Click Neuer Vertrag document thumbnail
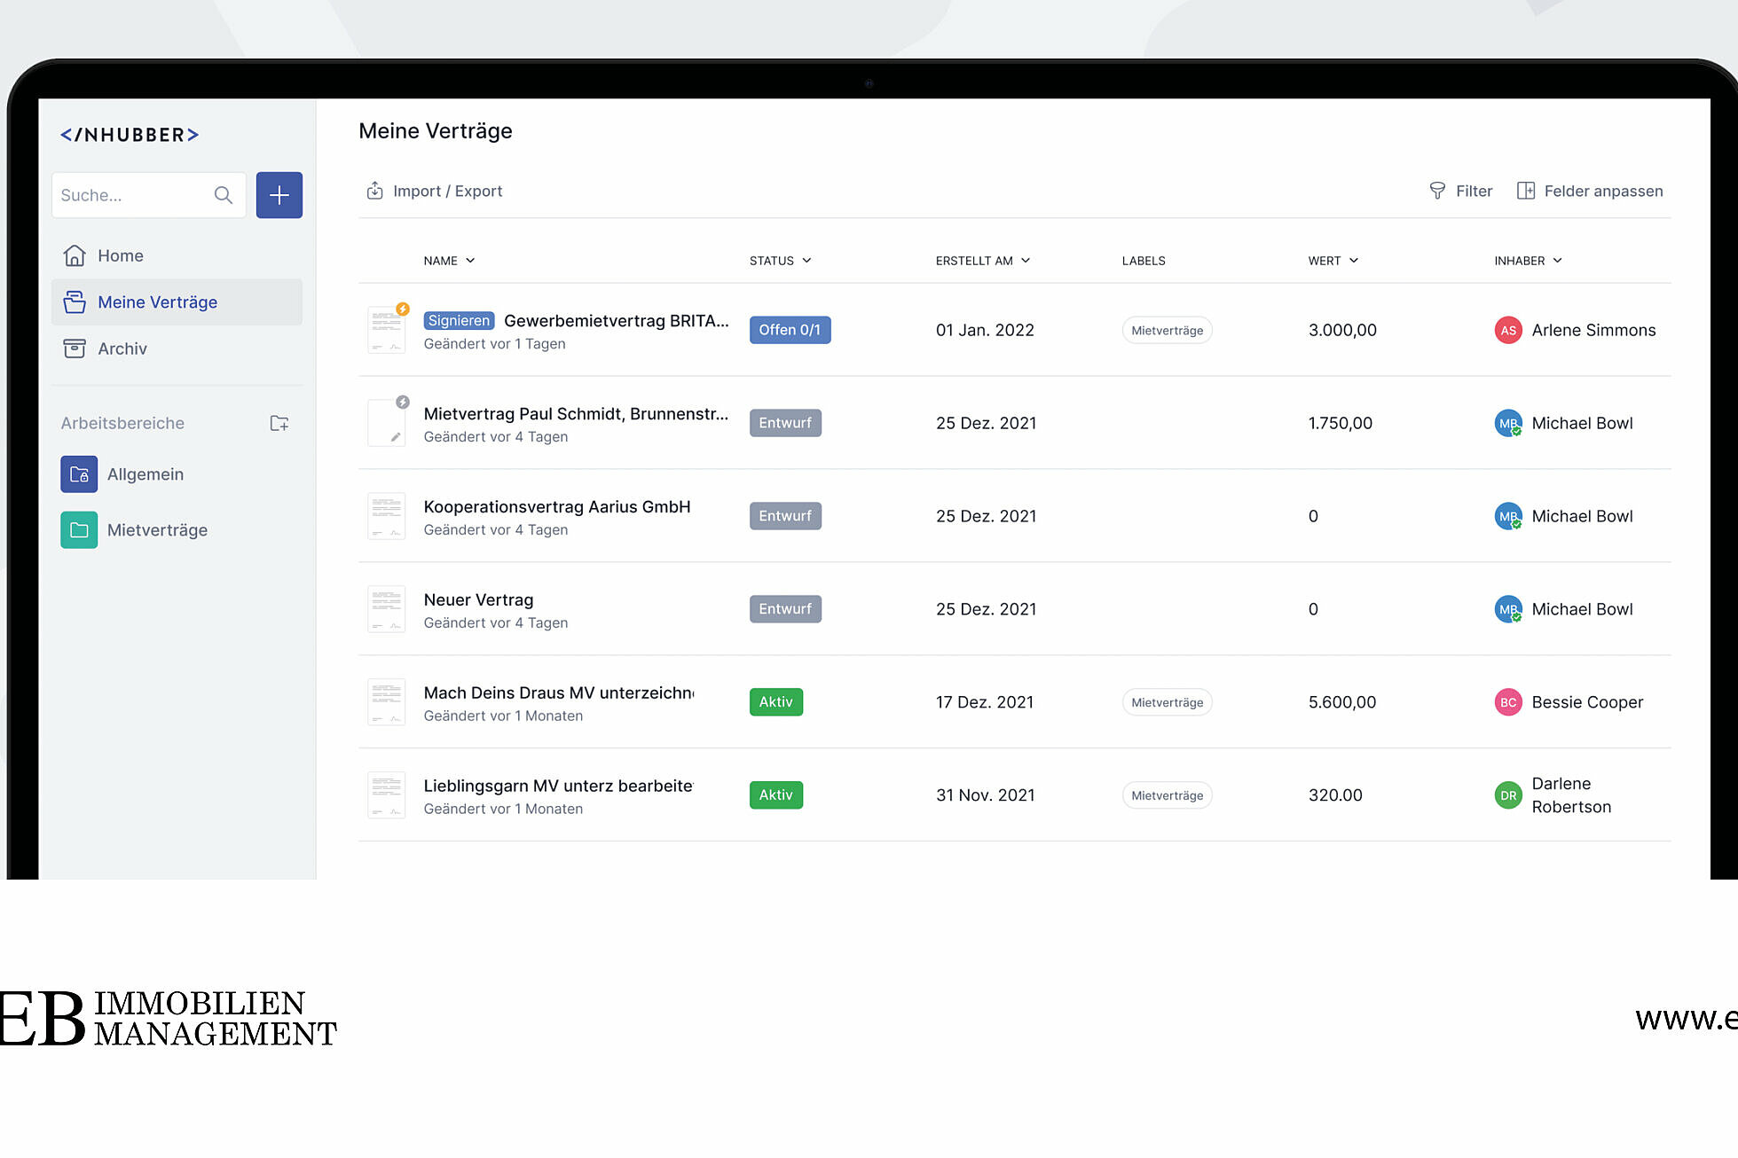 pos(387,609)
